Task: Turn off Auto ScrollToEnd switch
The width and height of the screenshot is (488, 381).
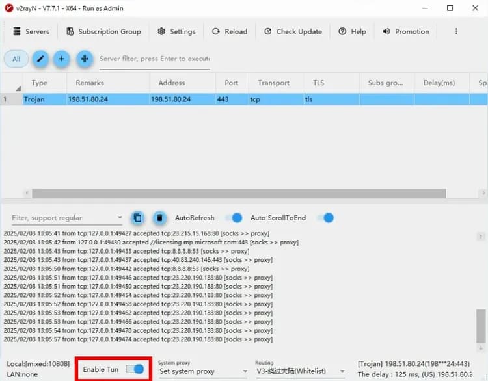Action: point(325,218)
